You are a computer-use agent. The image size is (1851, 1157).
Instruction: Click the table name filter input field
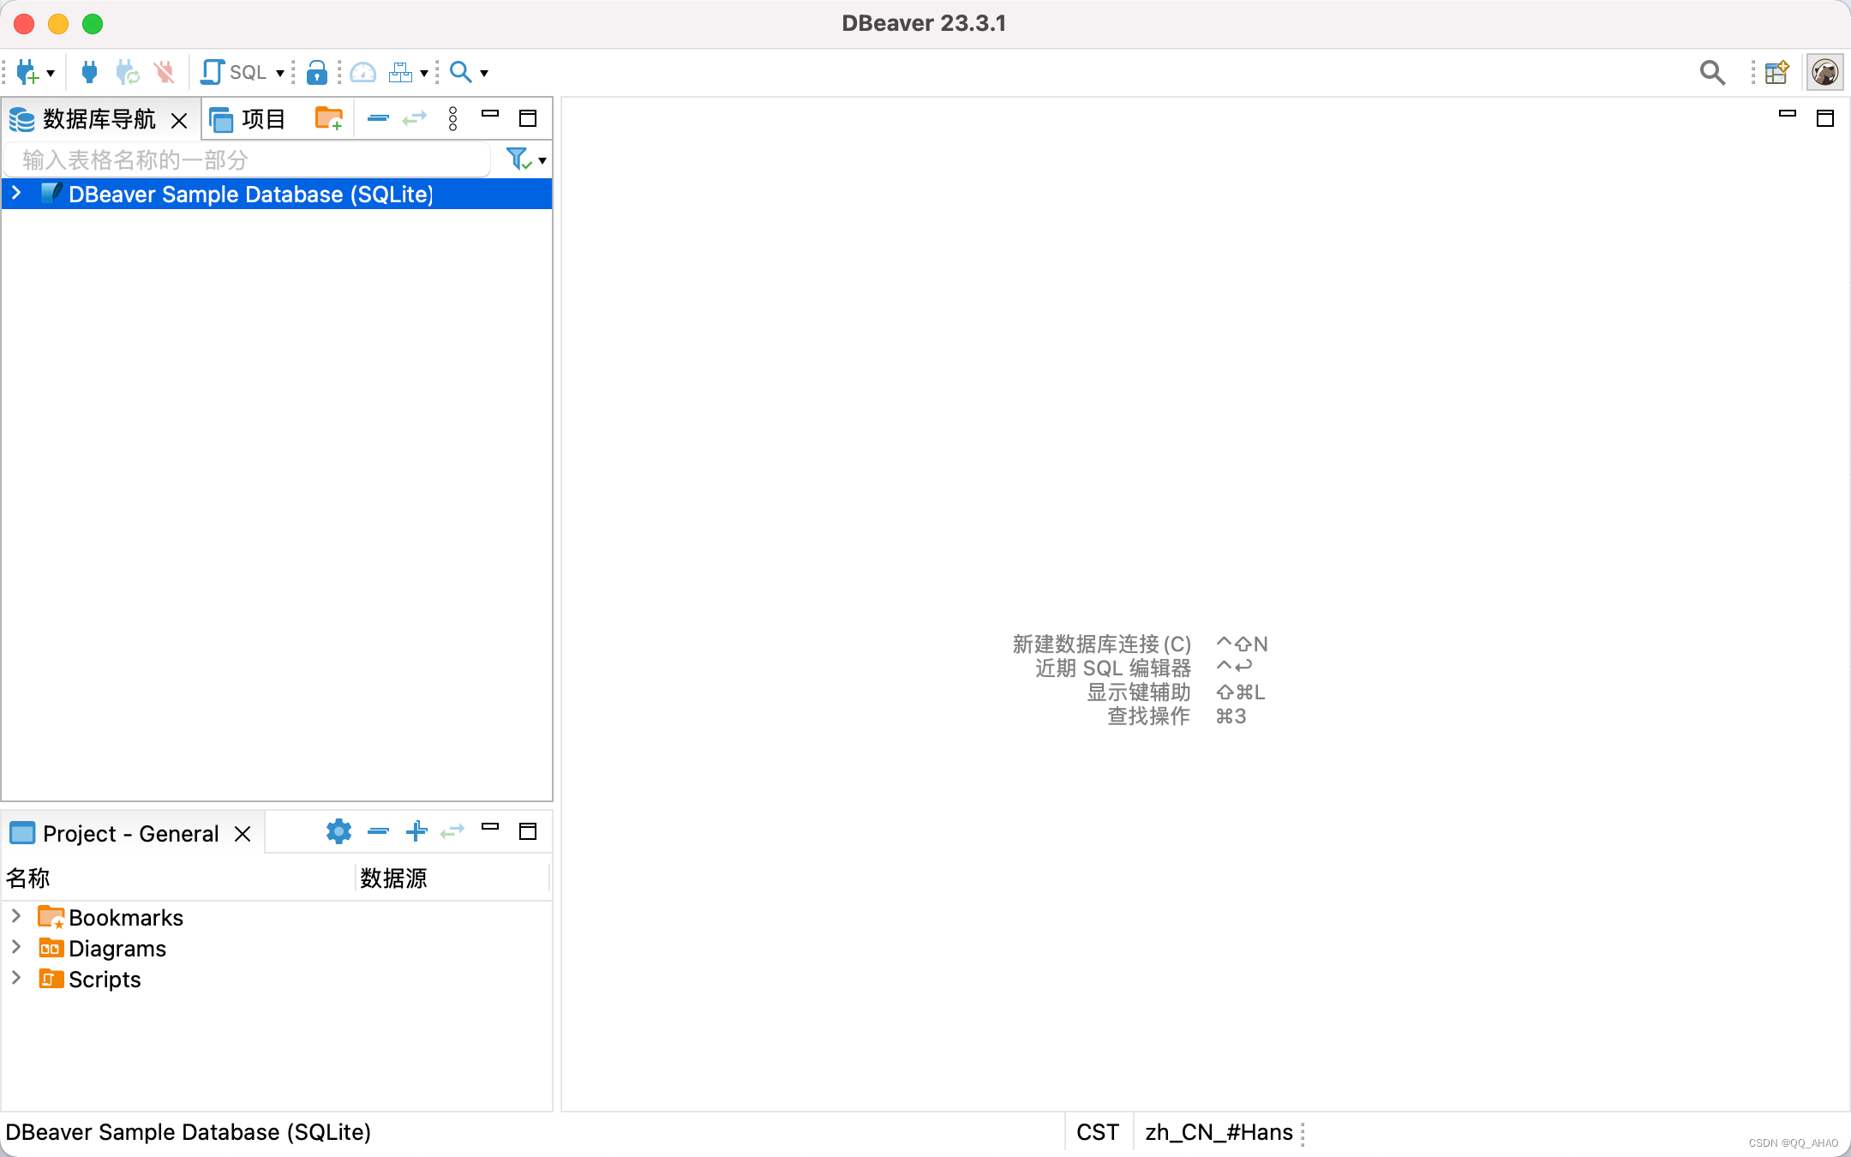pos(247,160)
